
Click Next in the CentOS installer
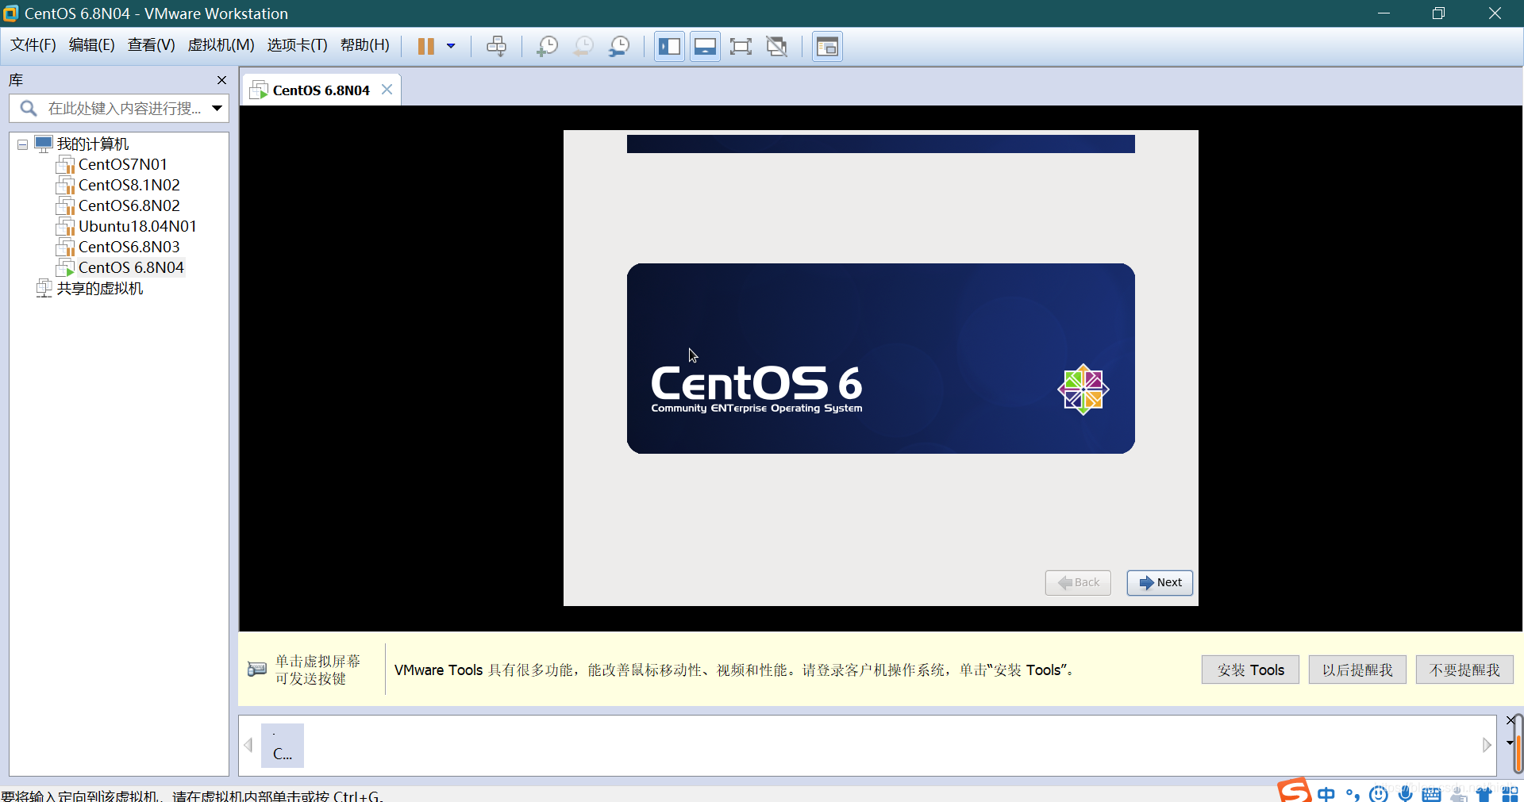point(1160,582)
